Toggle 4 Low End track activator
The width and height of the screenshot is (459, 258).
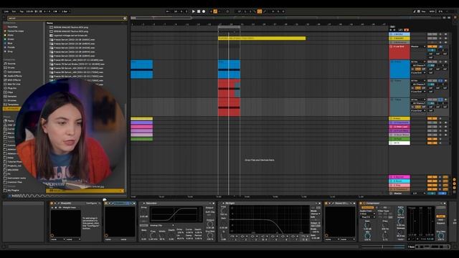click(432, 47)
